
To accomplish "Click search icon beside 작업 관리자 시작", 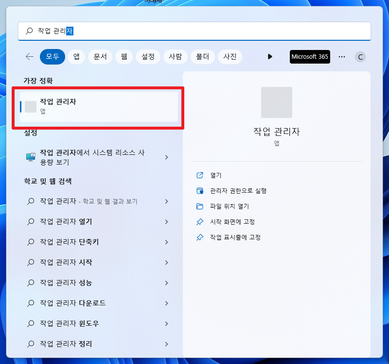I will click(31, 262).
